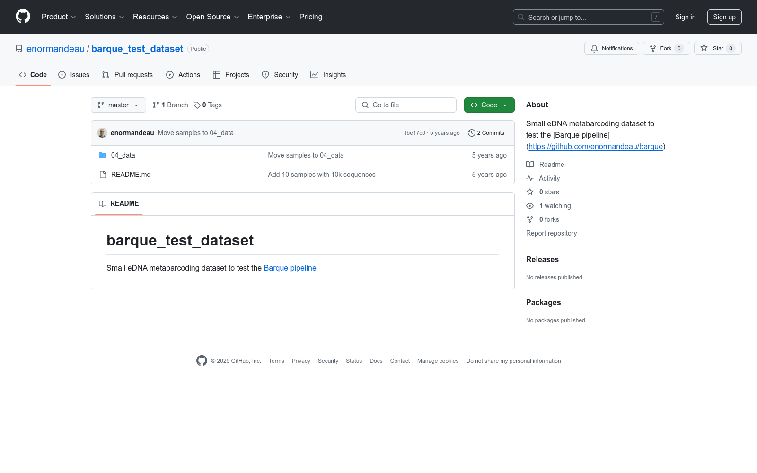Expand the Open Source menu

pos(213,17)
